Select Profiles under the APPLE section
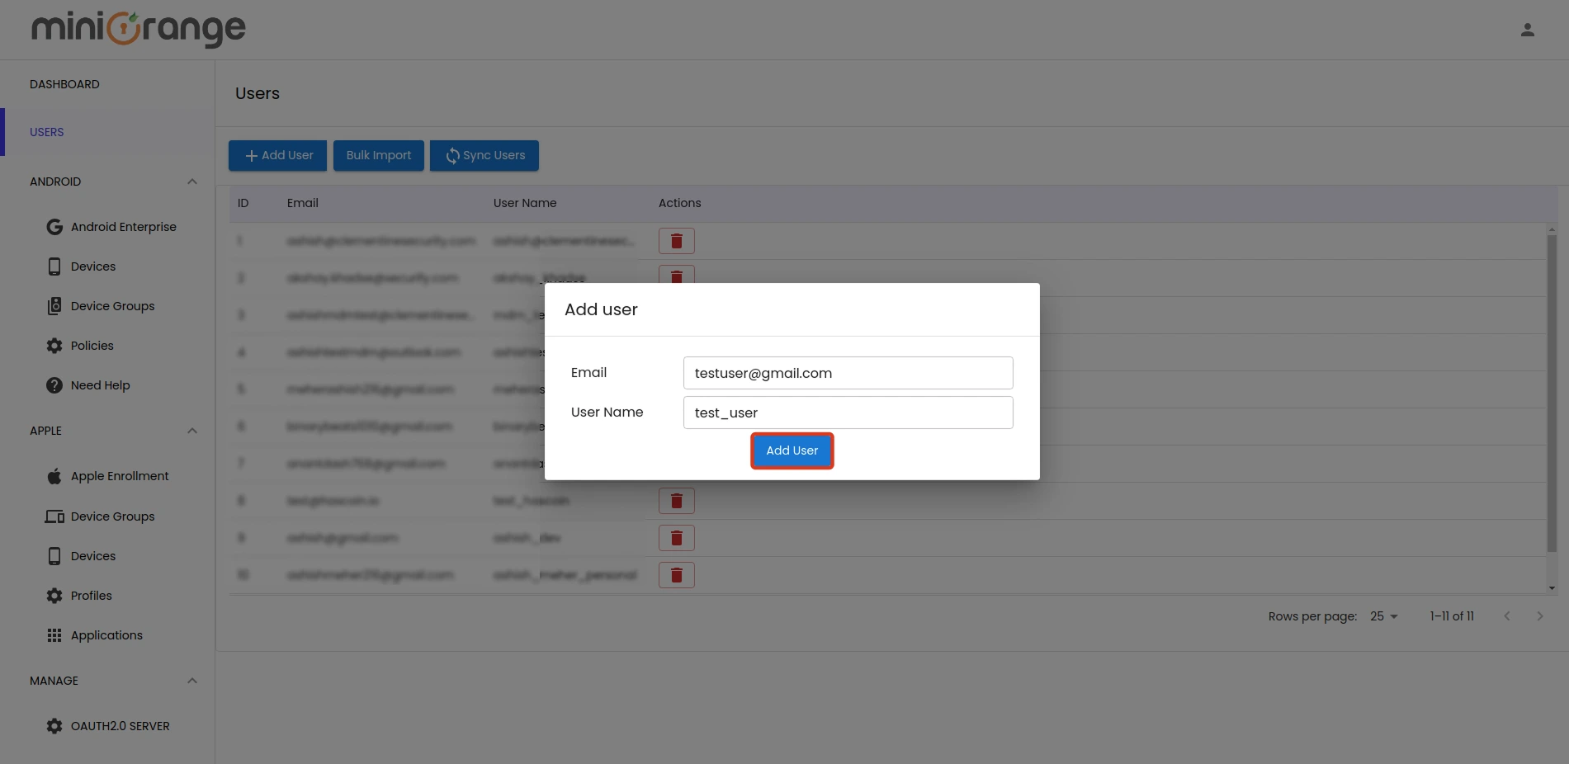Image resolution: width=1569 pixels, height=764 pixels. 91,595
